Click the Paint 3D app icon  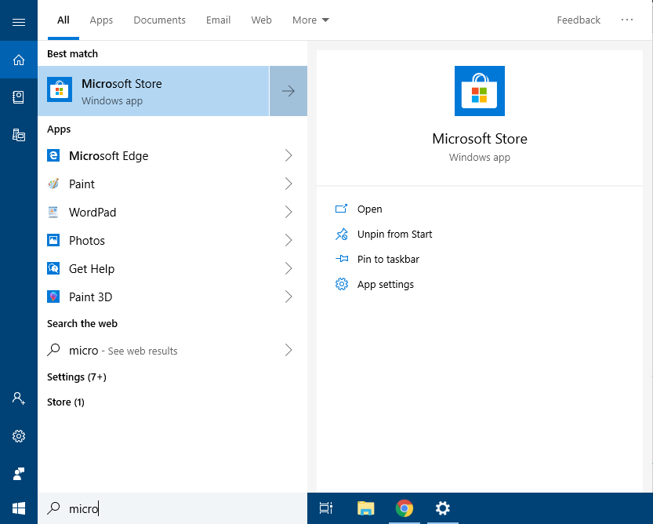click(x=53, y=297)
